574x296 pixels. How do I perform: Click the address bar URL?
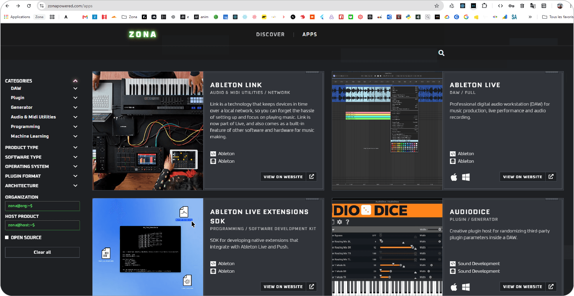pos(70,6)
